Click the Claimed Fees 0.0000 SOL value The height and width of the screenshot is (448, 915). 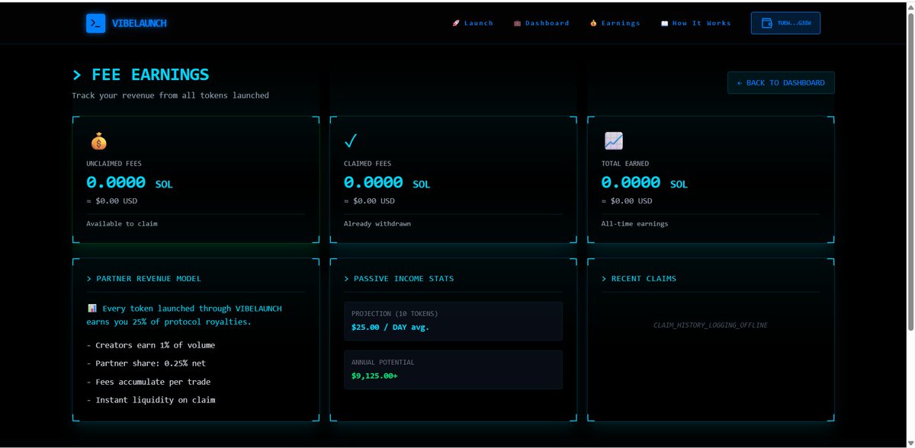387,183
